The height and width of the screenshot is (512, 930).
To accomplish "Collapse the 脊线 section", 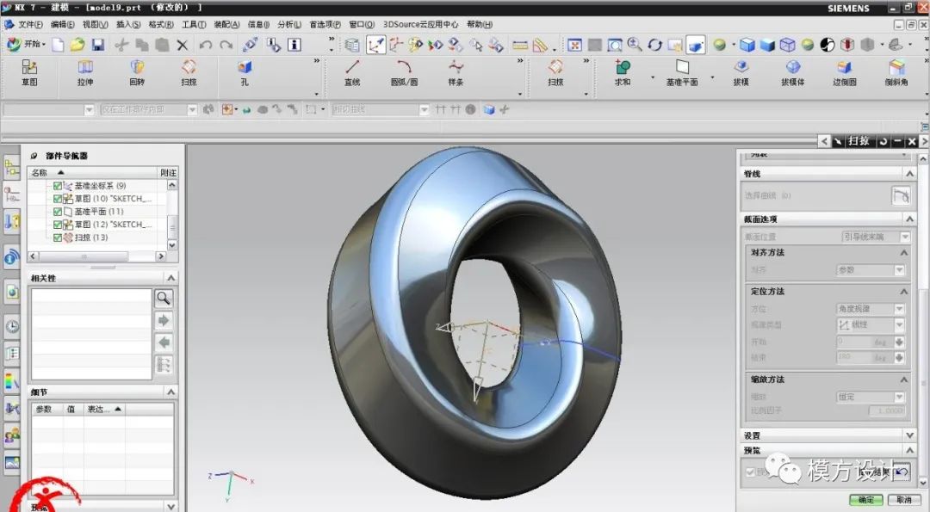I will point(909,174).
